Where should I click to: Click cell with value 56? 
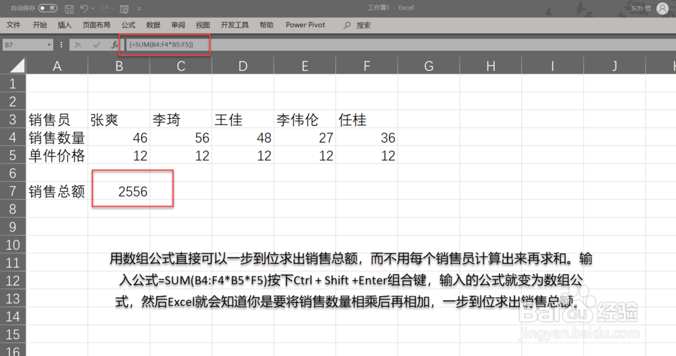point(181,138)
